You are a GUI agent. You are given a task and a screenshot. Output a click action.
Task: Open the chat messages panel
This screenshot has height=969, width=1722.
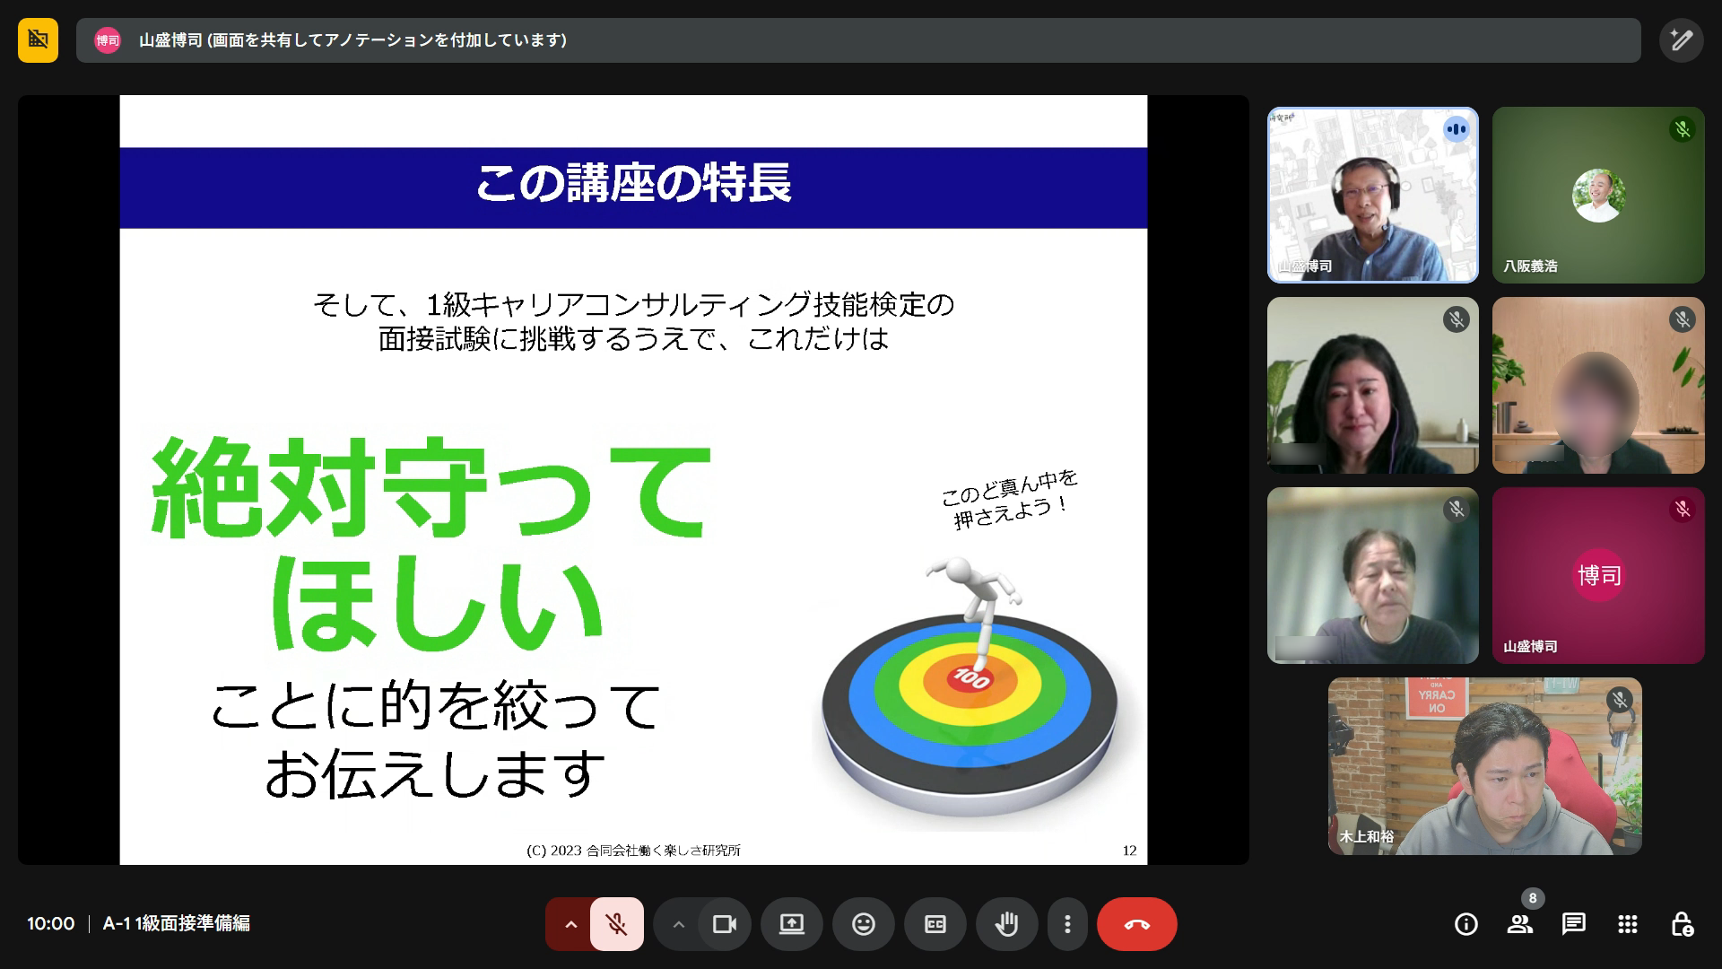tap(1573, 924)
